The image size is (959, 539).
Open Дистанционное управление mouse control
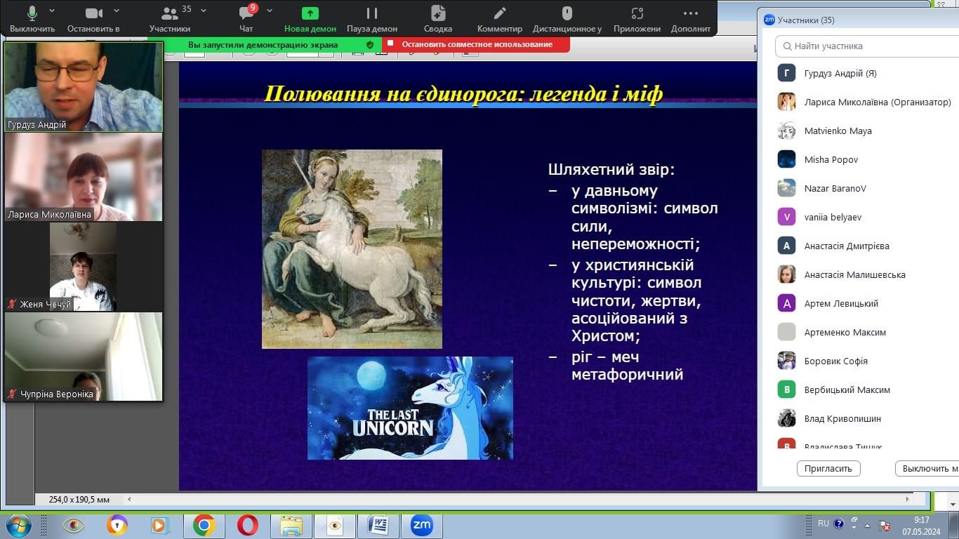(x=567, y=19)
